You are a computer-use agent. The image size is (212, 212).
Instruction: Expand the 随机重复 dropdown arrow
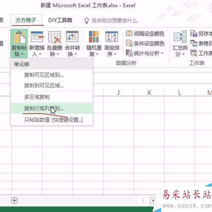[98, 54]
